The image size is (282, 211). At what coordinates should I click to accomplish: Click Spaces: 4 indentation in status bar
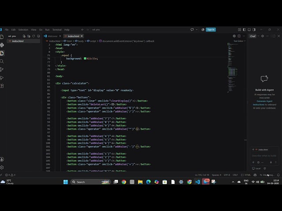[216, 175]
